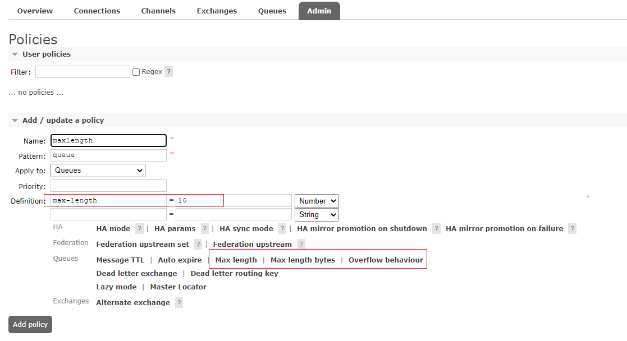The width and height of the screenshot is (627, 341).
Task: Insert the Max length bytes definition
Action: tap(303, 260)
